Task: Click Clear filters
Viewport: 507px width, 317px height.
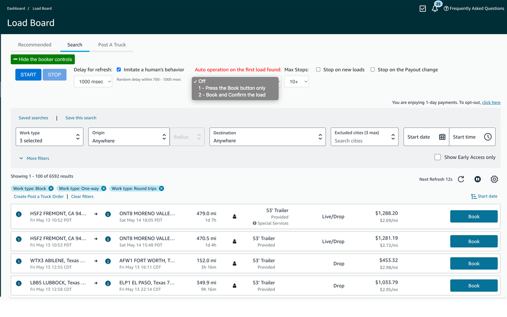Action: point(82,197)
